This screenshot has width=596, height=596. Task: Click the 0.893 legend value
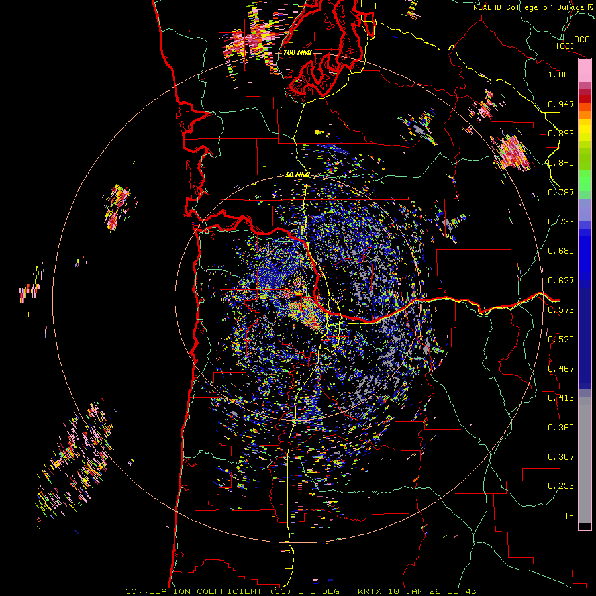point(561,133)
